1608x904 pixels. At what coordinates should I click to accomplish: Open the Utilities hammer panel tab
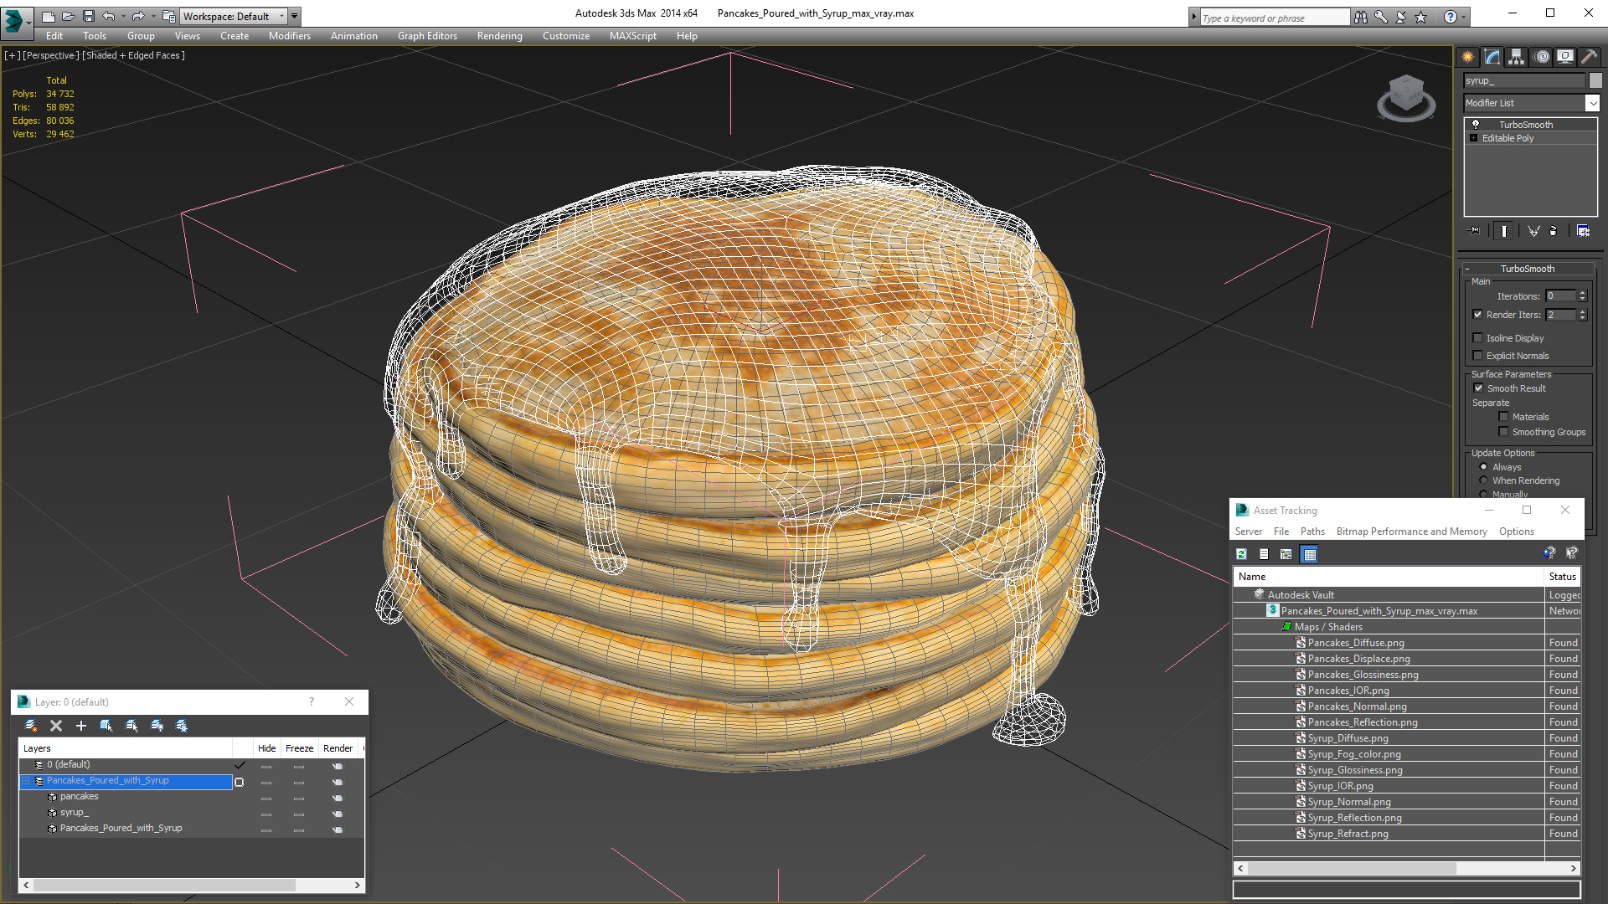1589,57
